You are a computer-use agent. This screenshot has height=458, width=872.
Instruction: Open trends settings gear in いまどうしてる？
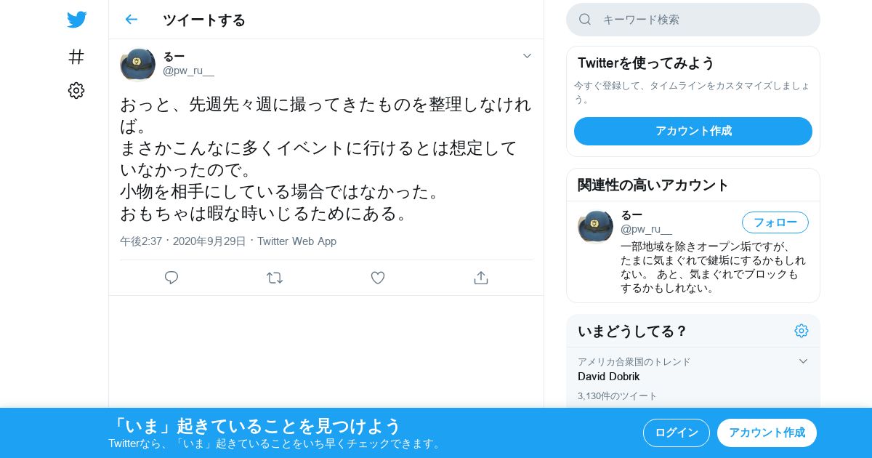pos(802,331)
